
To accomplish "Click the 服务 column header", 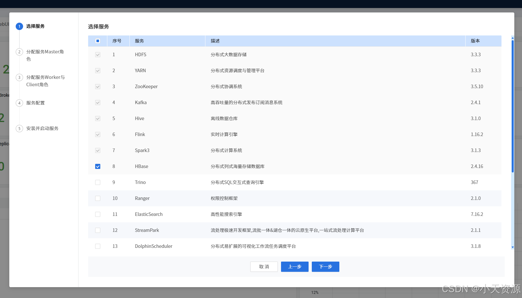I will [x=139, y=41].
